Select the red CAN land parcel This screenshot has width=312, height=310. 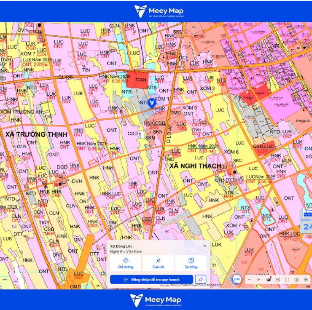pyautogui.click(x=138, y=80)
